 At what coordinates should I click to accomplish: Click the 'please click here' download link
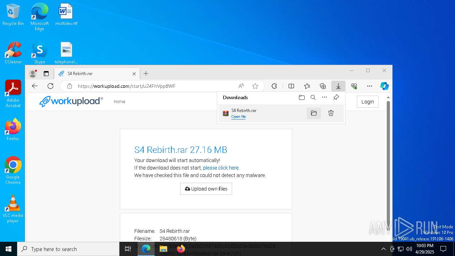point(221,168)
